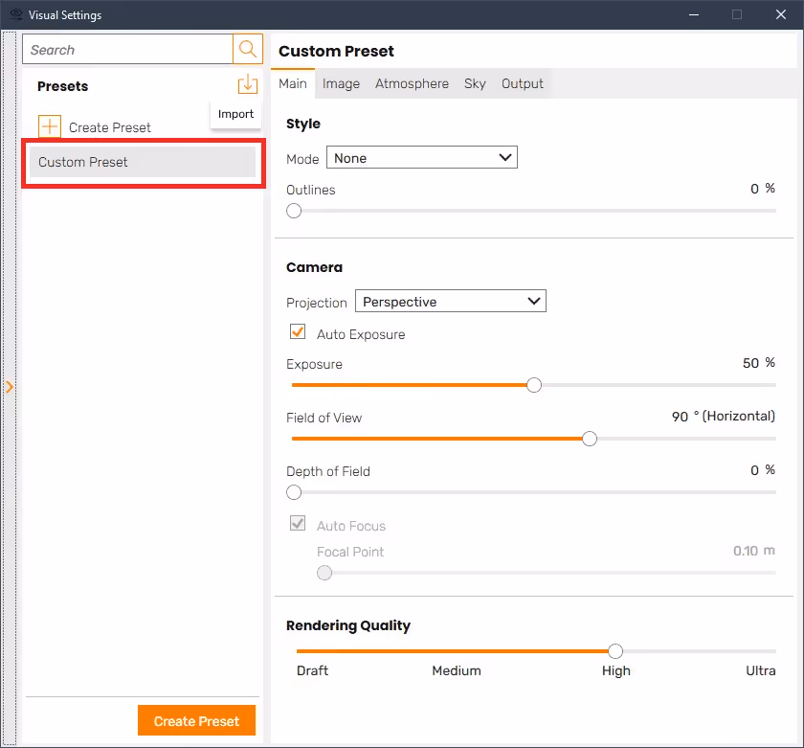Click the Presets heading
The width and height of the screenshot is (804, 748).
click(62, 86)
